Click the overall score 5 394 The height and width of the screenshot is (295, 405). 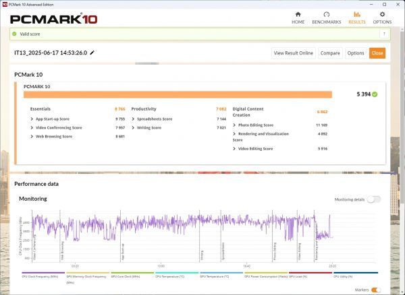tap(364, 94)
